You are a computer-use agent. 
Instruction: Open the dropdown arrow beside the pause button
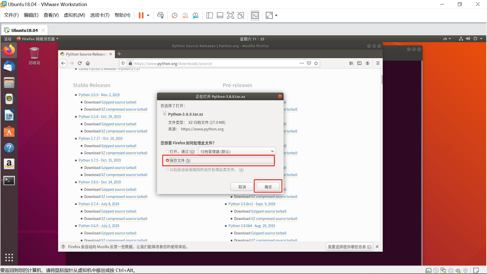point(148,15)
